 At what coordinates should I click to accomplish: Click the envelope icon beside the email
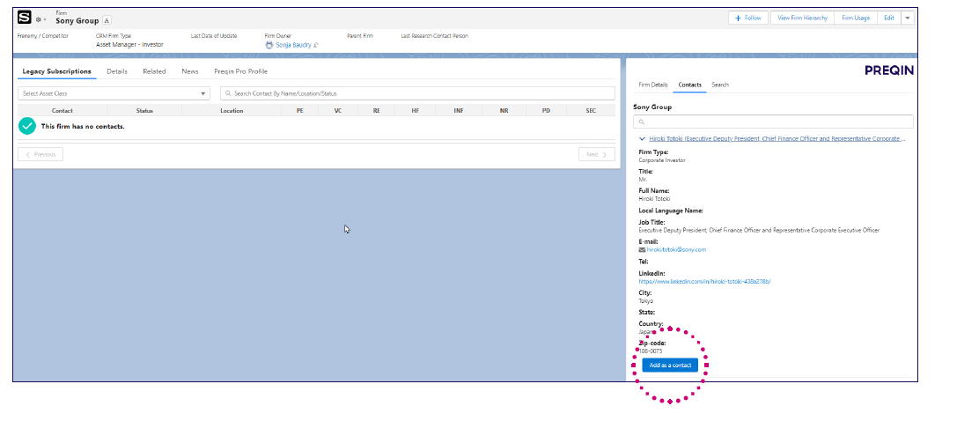click(642, 250)
